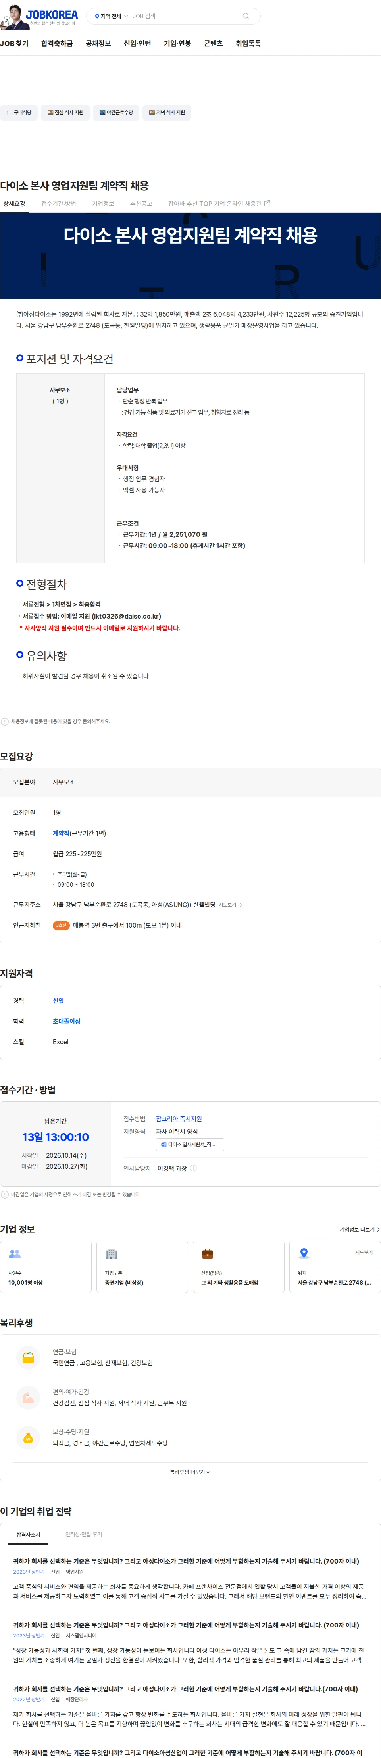This screenshot has width=381, height=1758.
Task: Click the info icon beside 마감일 notice
Action: 5,1195
